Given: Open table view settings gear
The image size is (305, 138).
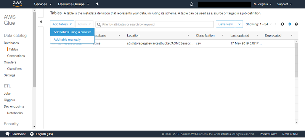Looking at the screenshot, I should tap(290, 24).
